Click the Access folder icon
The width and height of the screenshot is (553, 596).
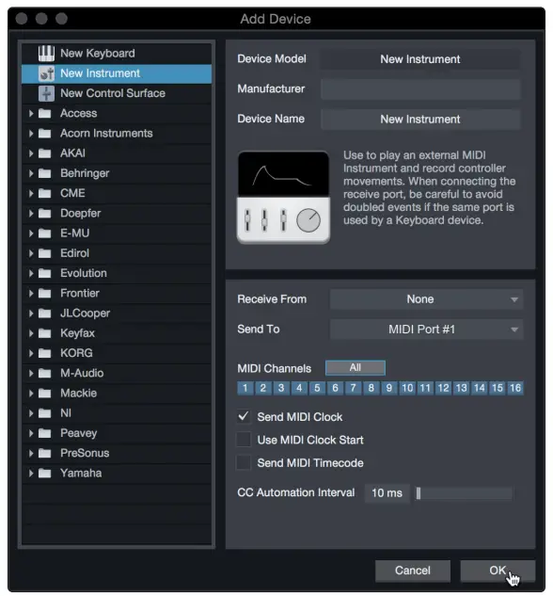pyautogui.click(x=45, y=113)
